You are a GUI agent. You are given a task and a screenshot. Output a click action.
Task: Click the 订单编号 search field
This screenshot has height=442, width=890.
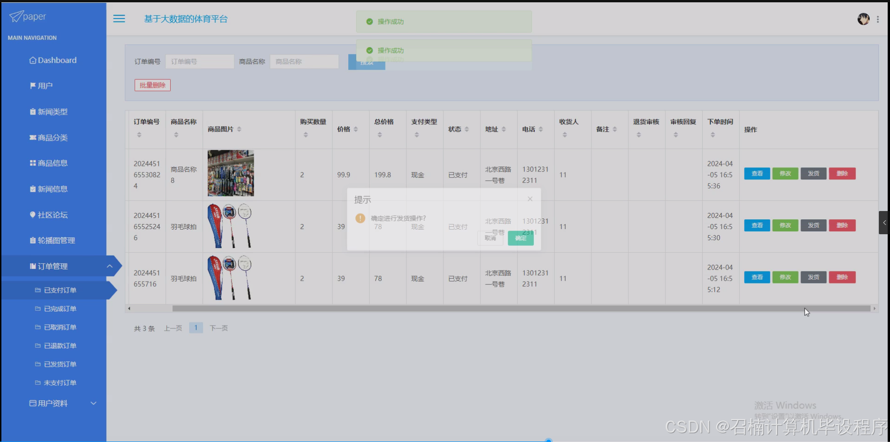[199, 62]
